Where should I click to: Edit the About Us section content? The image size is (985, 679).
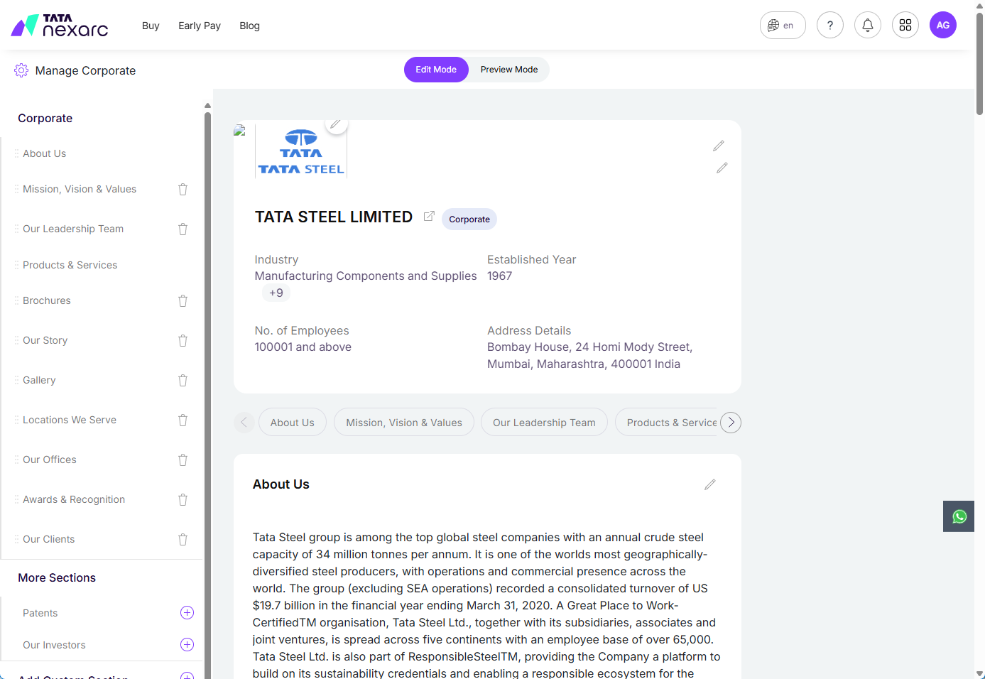tap(709, 484)
